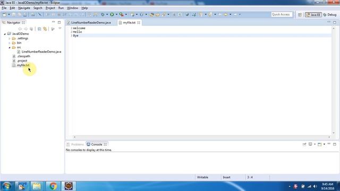The height and width of the screenshot is (191, 340).
Task: Click the Quick Access search field
Action: [x=282, y=14]
